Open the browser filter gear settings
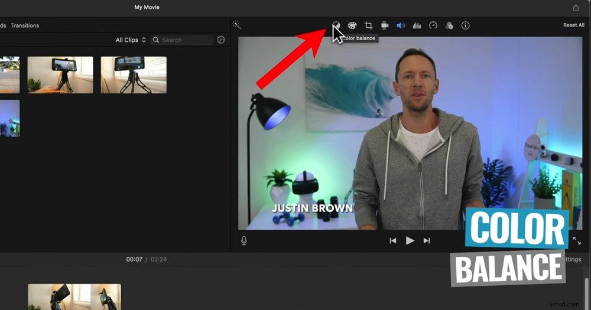This screenshot has height=310, width=591. point(221,40)
